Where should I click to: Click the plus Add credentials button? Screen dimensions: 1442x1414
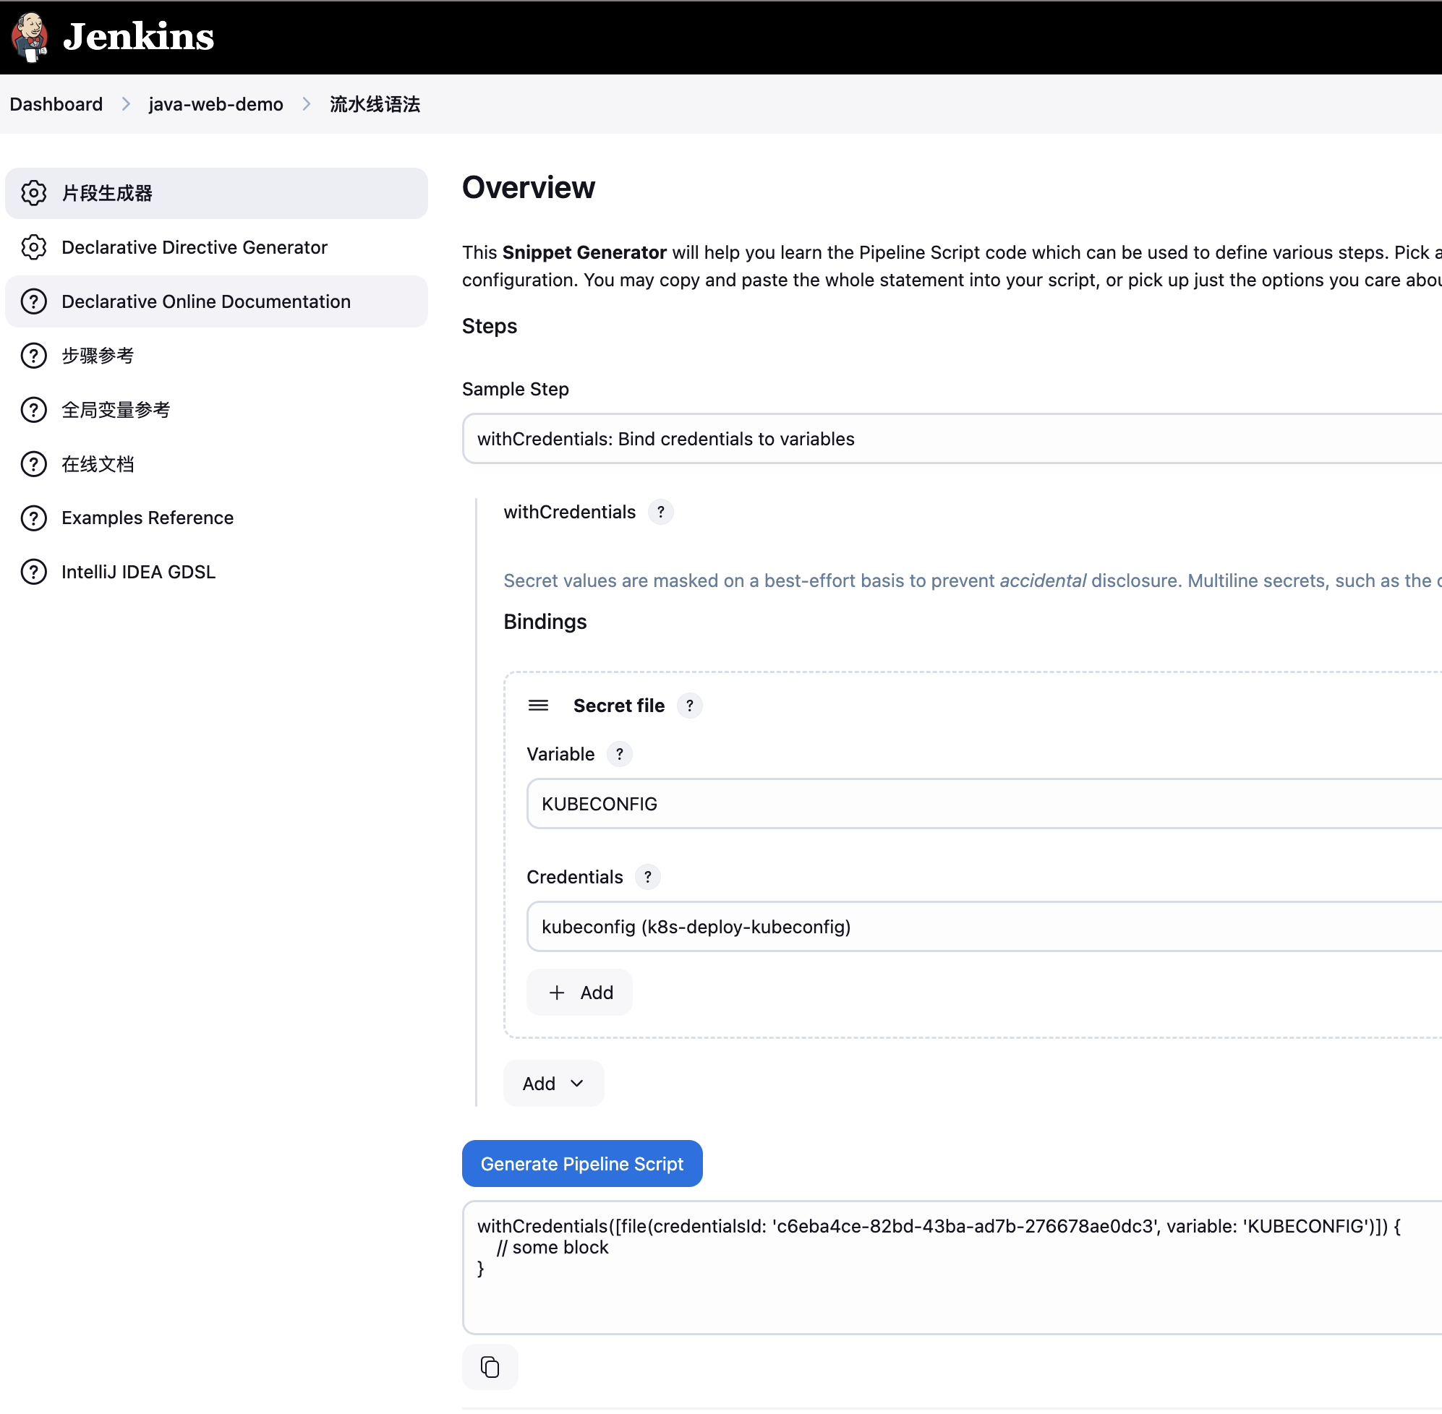[579, 992]
